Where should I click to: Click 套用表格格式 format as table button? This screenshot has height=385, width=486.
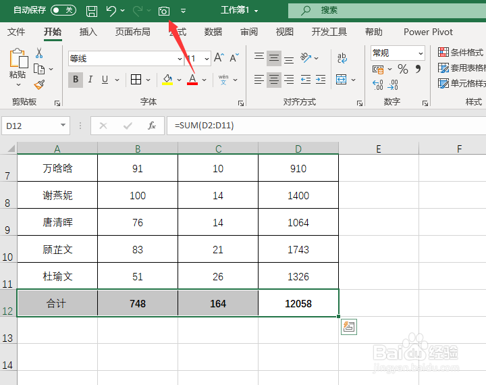462,68
